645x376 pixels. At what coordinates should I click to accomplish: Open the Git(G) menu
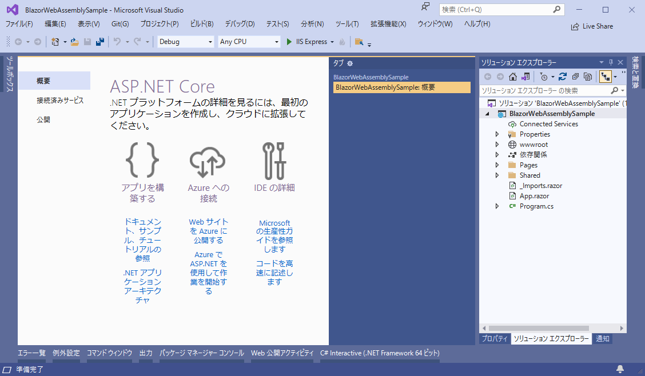click(120, 24)
